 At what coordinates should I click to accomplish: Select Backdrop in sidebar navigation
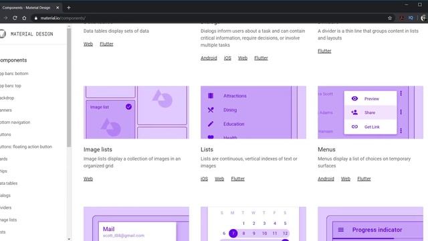(7, 98)
